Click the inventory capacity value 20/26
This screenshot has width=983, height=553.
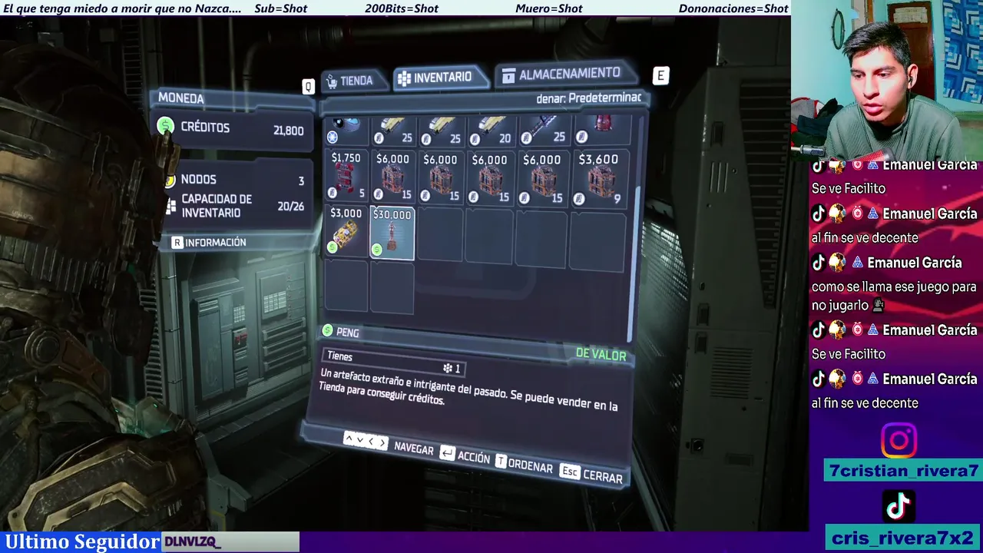point(290,206)
